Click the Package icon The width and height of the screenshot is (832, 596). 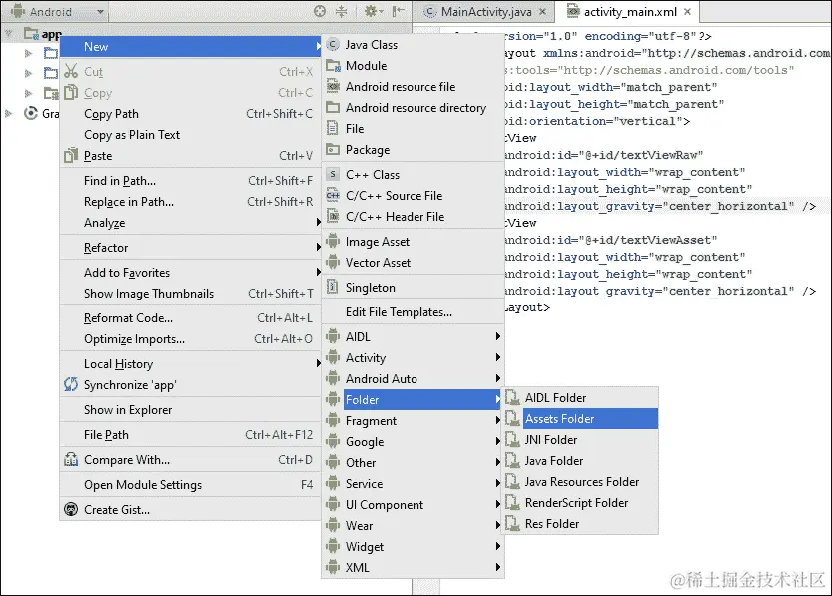click(333, 149)
